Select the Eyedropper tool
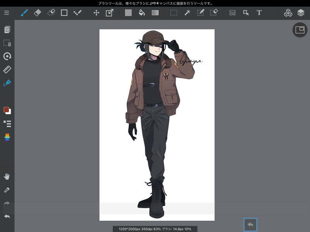 (7, 190)
